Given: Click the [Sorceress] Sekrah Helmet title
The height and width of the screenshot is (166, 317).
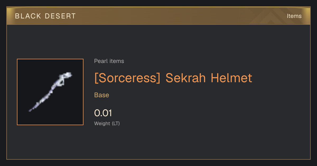Looking at the screenshot, I should click(x=173, y=78).
